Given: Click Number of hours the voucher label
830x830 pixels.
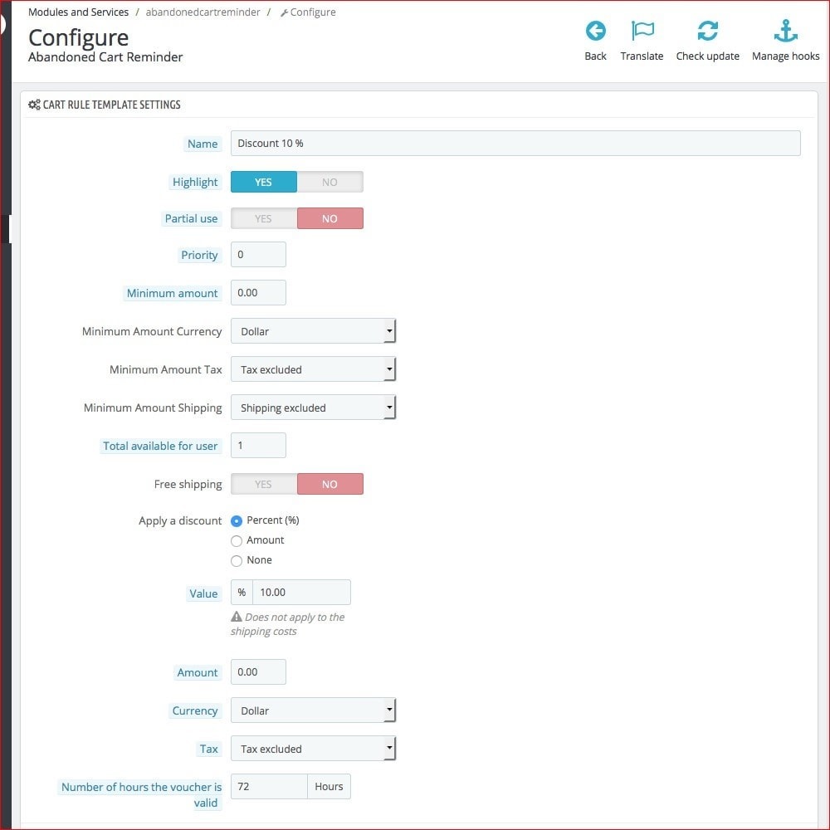Looking at the screenshot, I should pyautogui.click(x=141, y=794).
